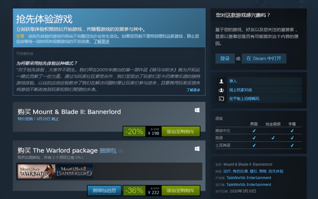Click 在 Steam 中打开 button
This screenshot has height=199, width=318.
coord(264,58)
